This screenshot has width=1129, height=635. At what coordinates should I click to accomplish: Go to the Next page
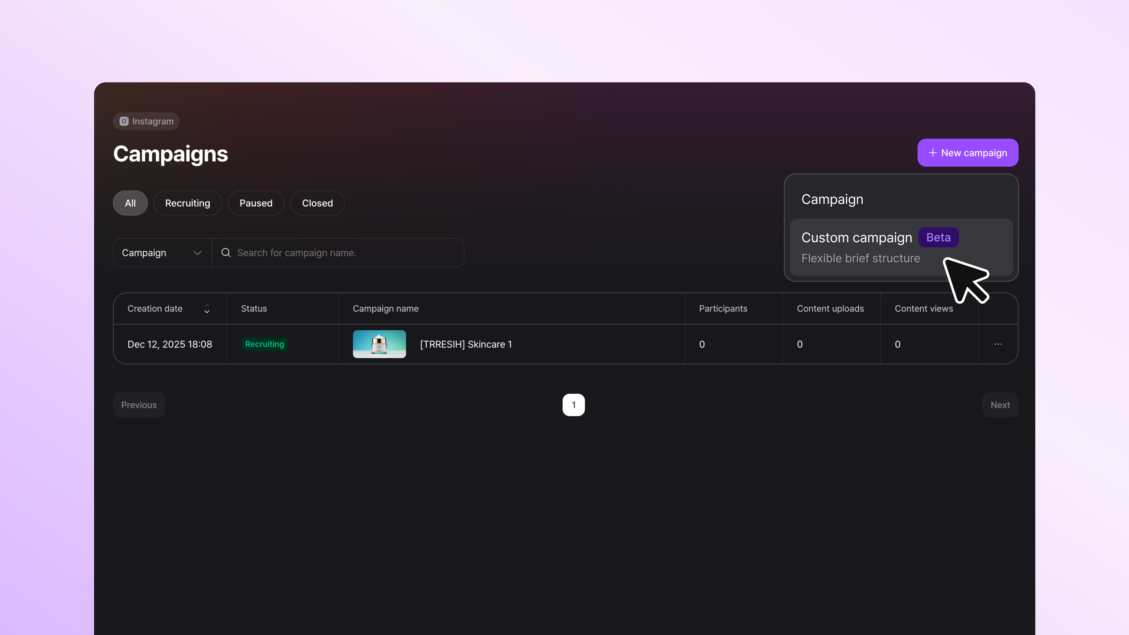click(1000, 405)
